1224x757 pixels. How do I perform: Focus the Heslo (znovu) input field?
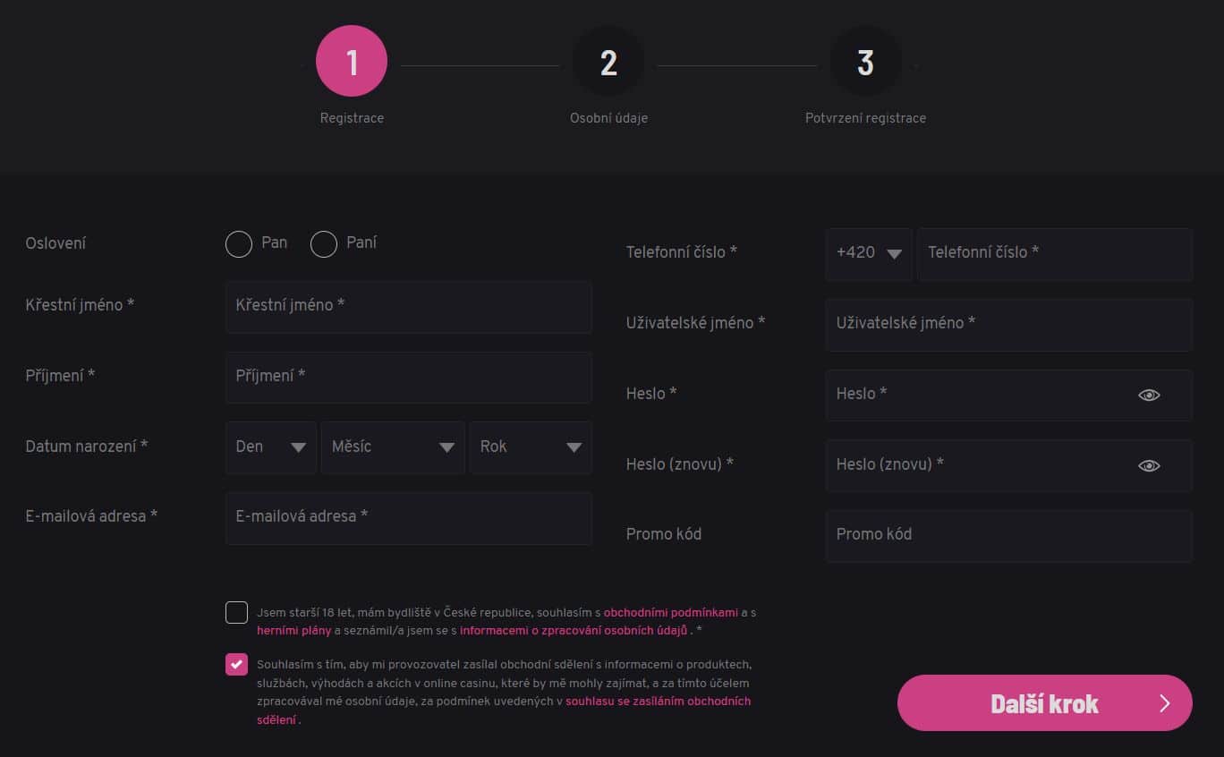pos(1009,465)
